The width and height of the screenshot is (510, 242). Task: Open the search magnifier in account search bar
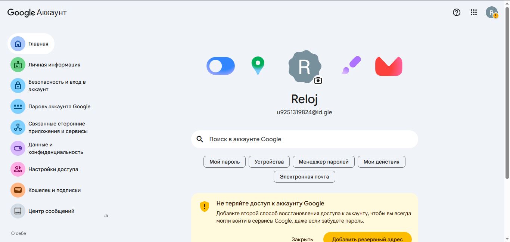200,139
